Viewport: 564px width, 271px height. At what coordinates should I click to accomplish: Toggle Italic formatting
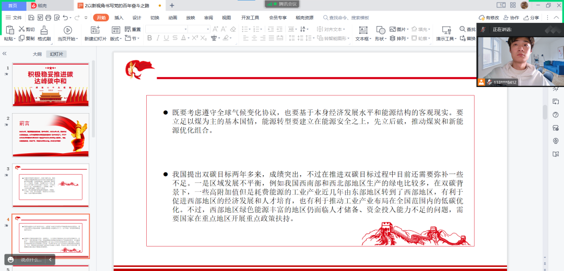tap(157, 38)
